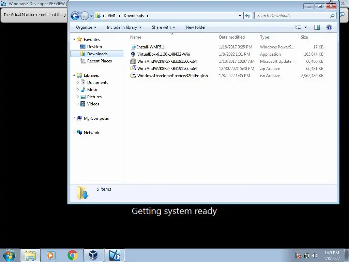Open Windows Explorer from the taskbar
Viewport: 349px width, 262px height.
pyautogui.click(x=30, y=255)
